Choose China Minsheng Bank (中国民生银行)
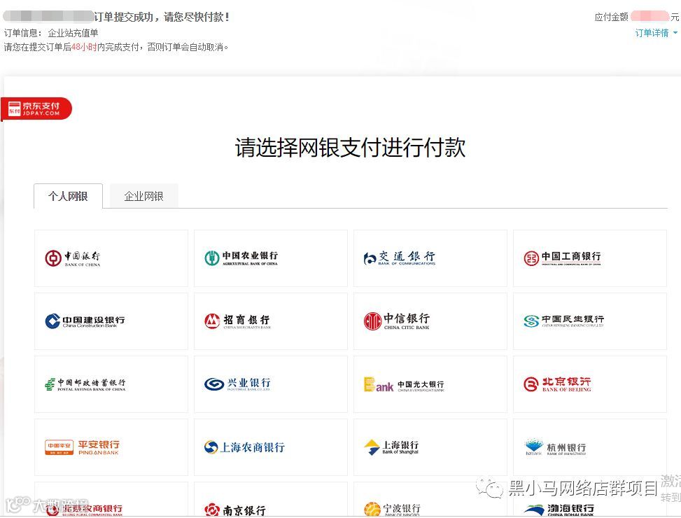The height and width of the screenshot is (518, 681). 590,321
